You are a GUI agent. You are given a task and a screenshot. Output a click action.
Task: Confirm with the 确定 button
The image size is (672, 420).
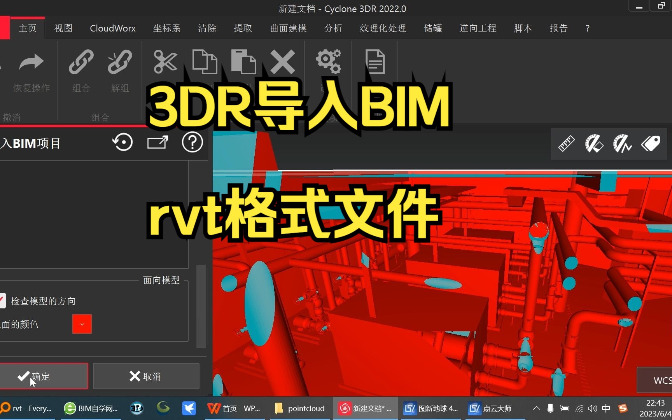click(44, 376)
